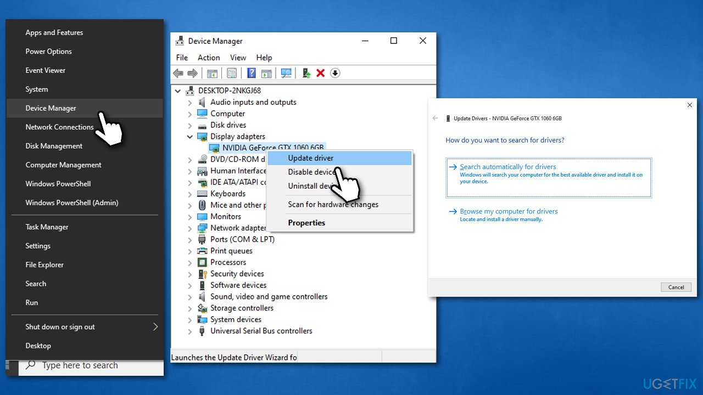Click the red Uninstall device toolbar icon

[x=321, y=73]
